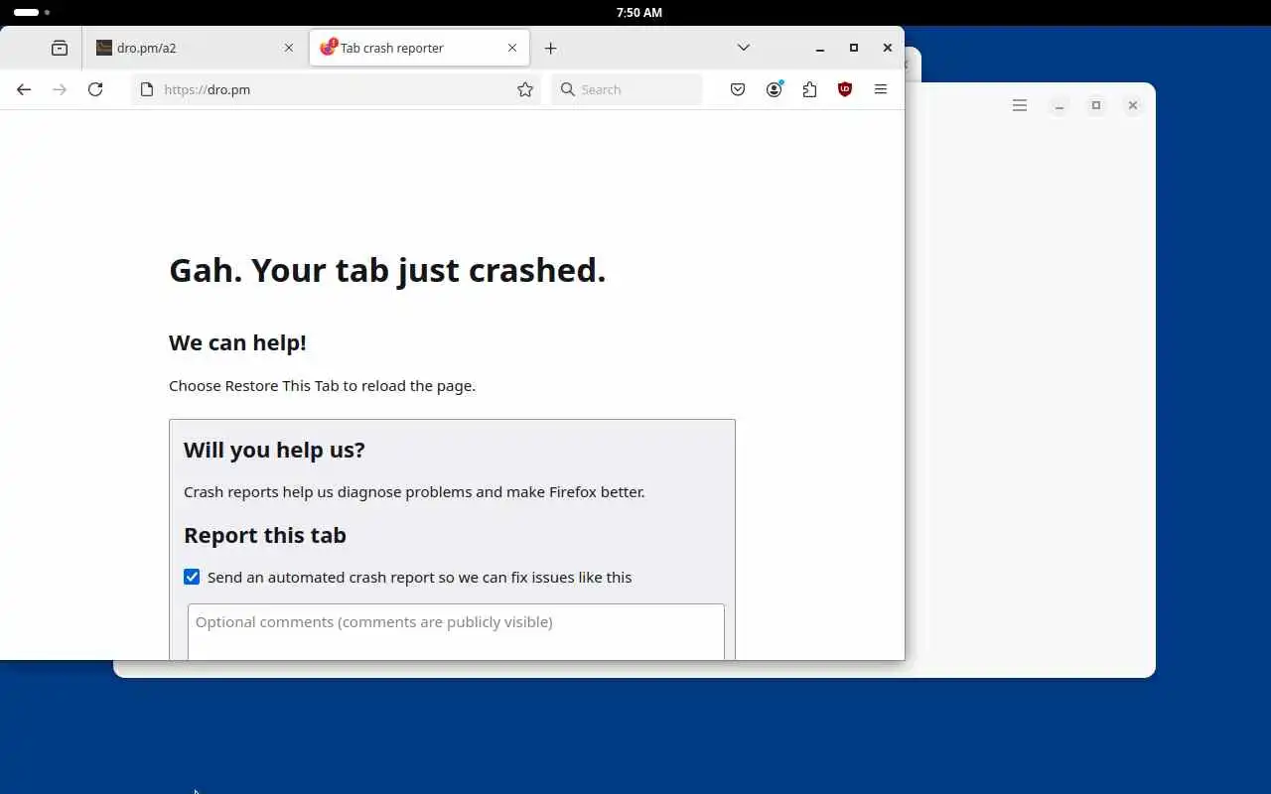Select the Tab crash reporter tab
1271x794 pixels.
[x=419, y=48]
